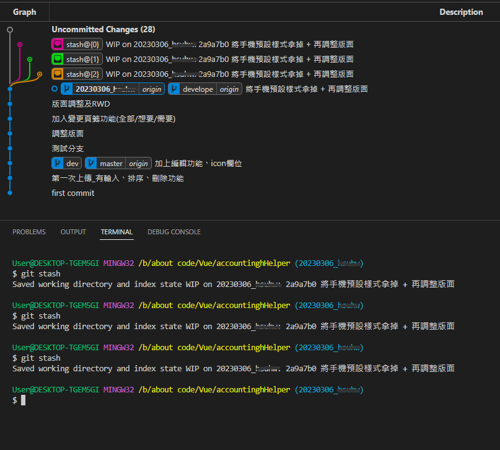Viewport: 500px width, 450px height.
Task: Select the 'first commit' row
Action: tap(73, 193)
